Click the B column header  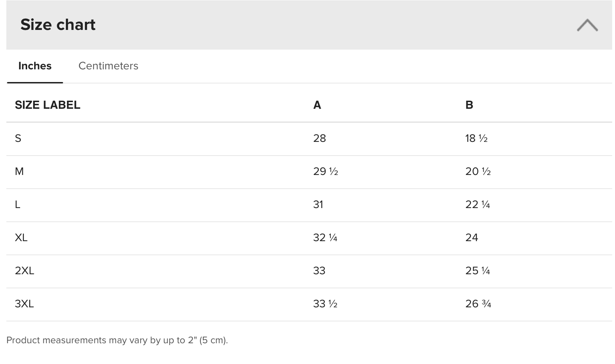pos(469,105)
